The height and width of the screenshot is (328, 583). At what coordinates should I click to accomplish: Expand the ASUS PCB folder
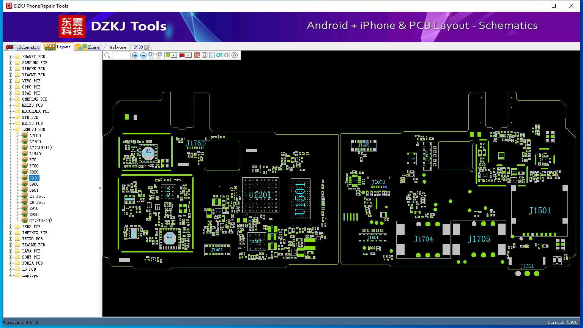[11, 227]
